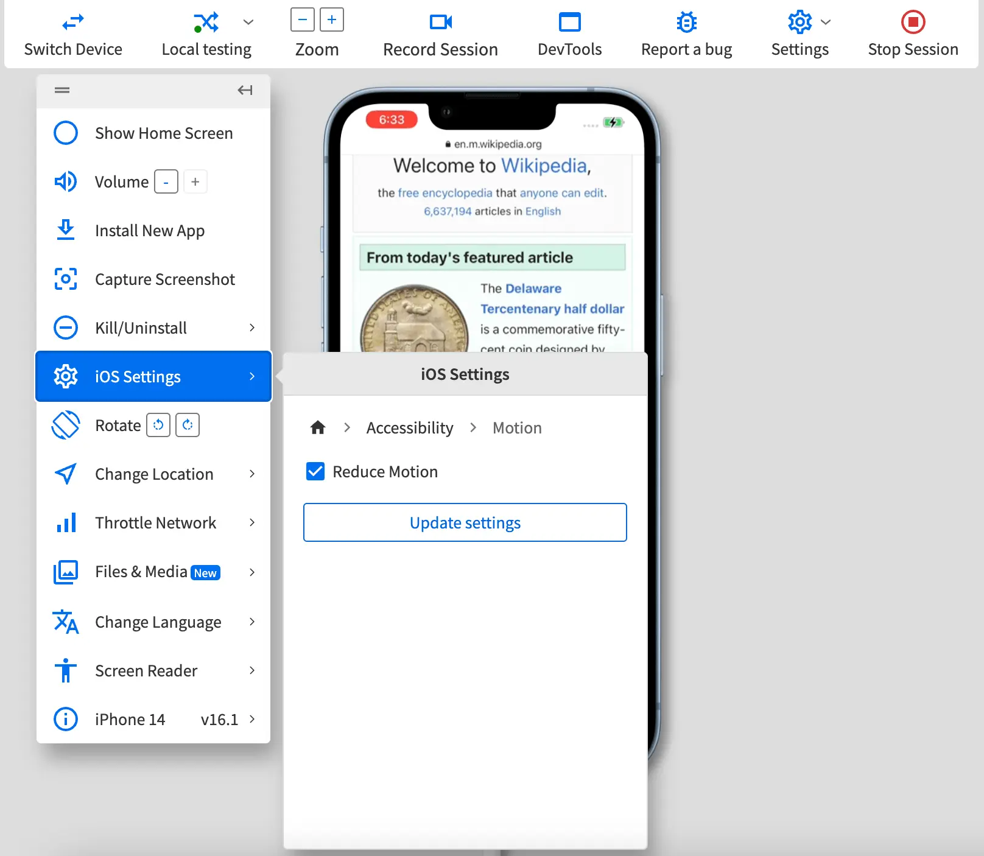
Task: Click the Update settings button
Action: coord(465,522)
